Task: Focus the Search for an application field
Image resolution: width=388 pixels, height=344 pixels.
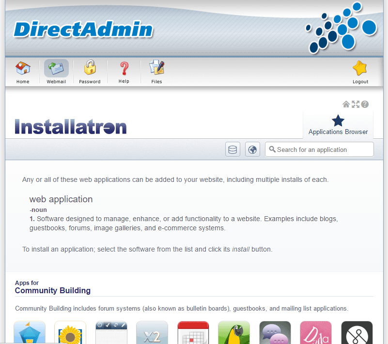Action: click(x=319, y=150)
